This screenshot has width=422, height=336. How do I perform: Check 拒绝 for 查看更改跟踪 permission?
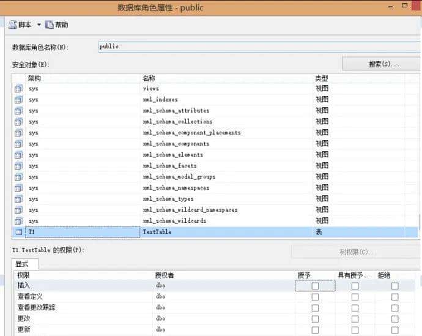click(395, 308)
